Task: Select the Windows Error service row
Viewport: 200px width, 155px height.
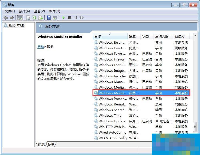Action: point(141,42)
